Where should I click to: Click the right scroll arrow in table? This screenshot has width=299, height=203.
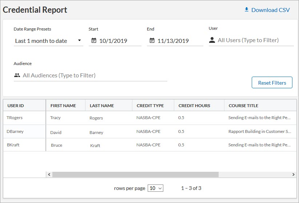click(294, 175)
